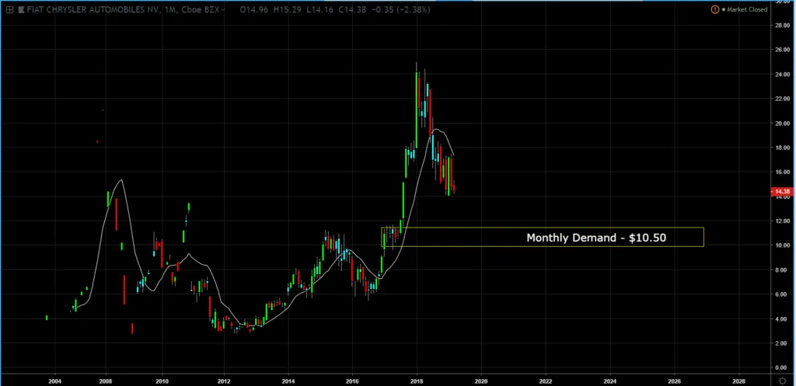Click the Market Closed status indicator
The width and height of the screenshot is (796, 386).
744,9
